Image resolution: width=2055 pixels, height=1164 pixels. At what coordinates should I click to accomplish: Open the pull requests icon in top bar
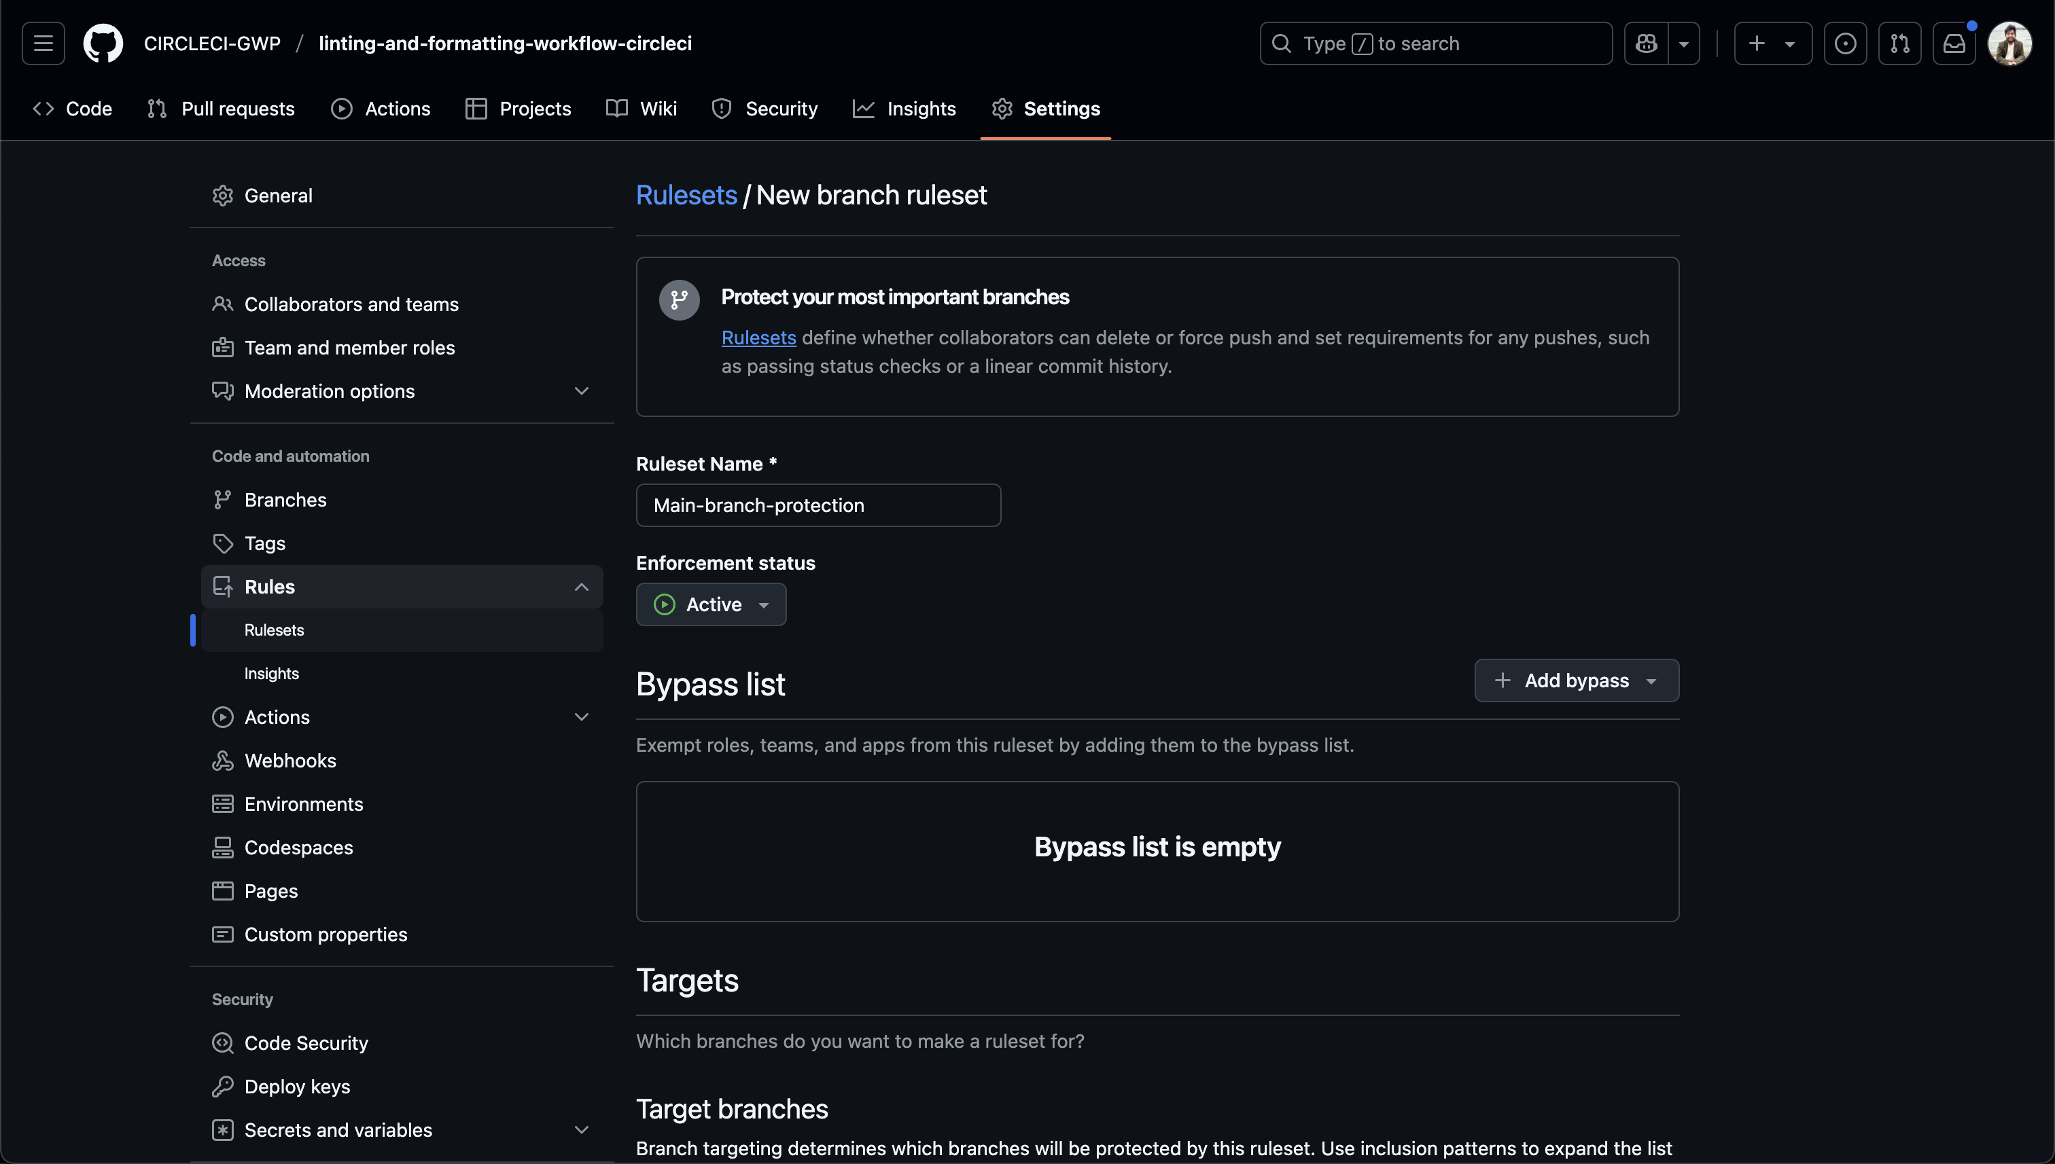coord(1900,43)
